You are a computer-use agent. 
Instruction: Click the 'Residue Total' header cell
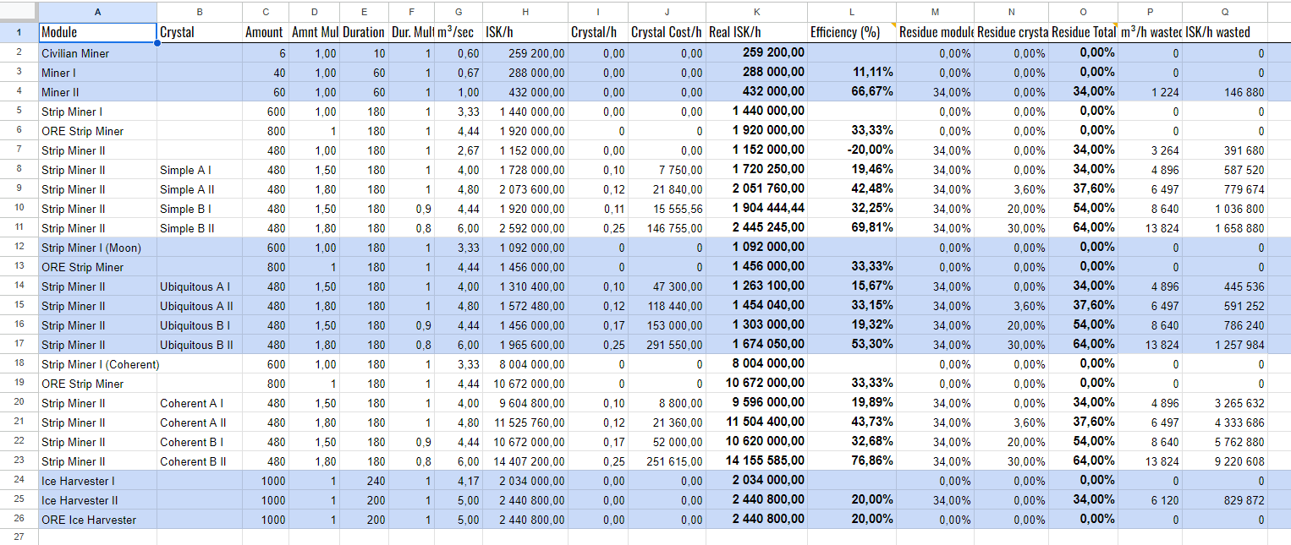[x=1084, y=33]
